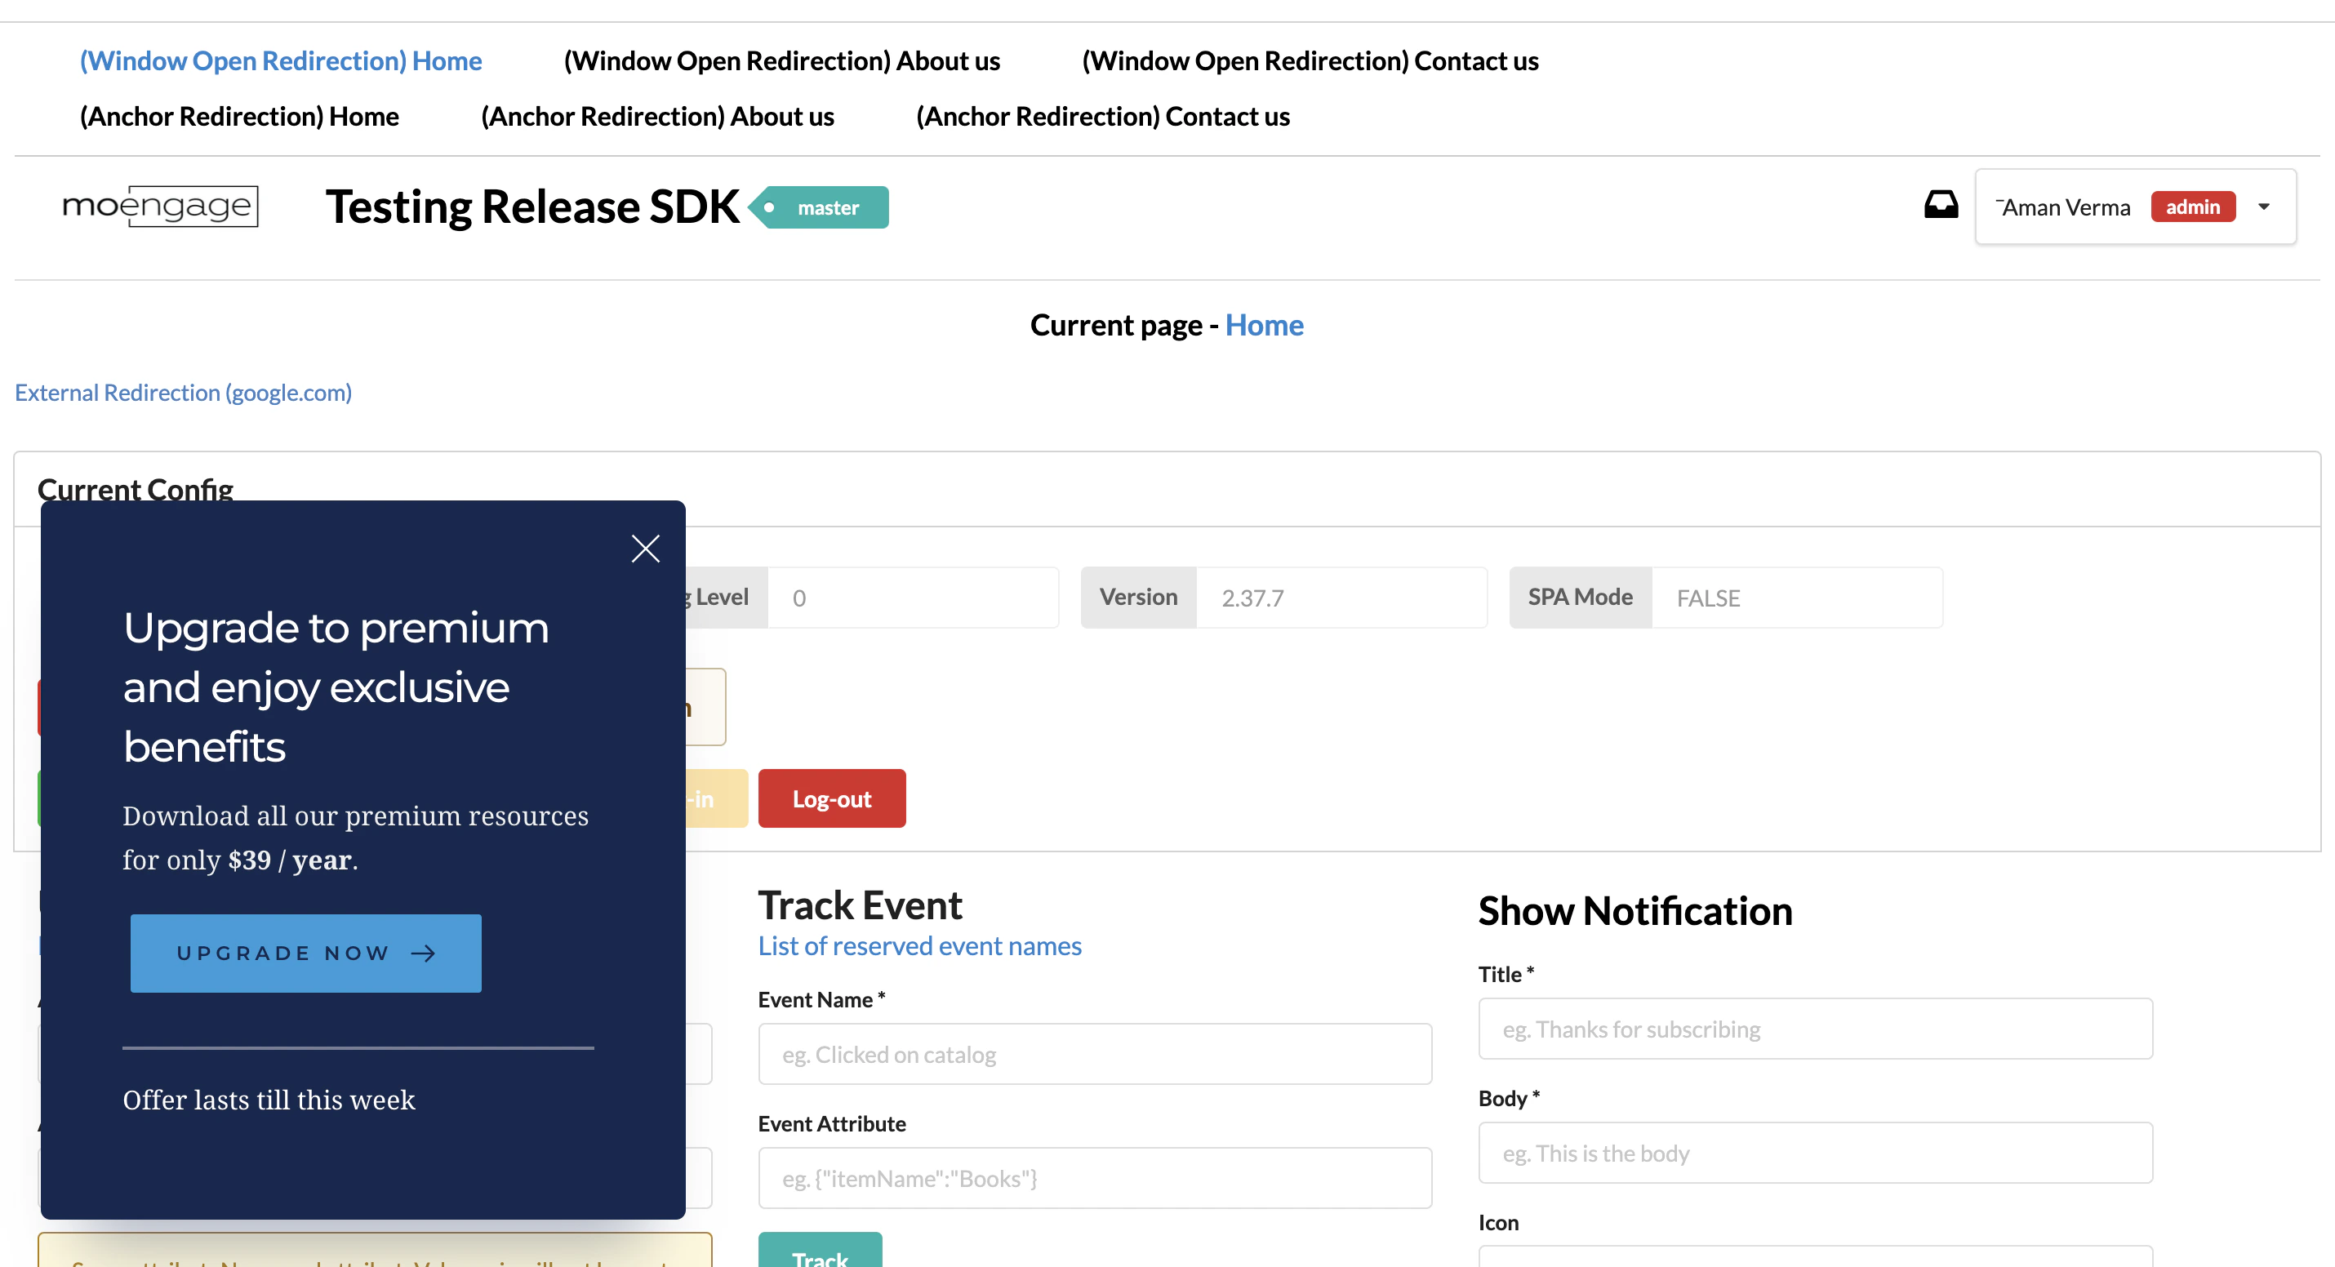Focus the notification Title input
The image size is (2335, 1267).
[x=1815, y=1029]
